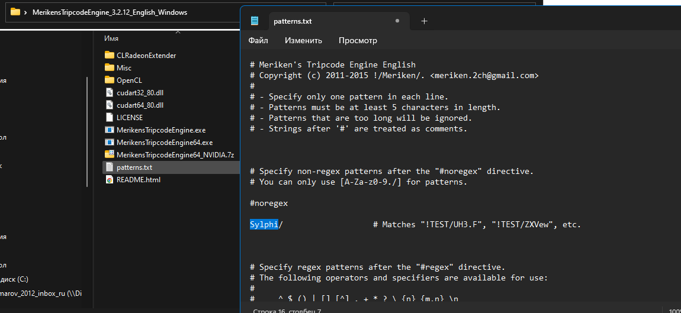Image resolution: width=681 pixels, height=313 pixels.
Task: Click the CLRadeonExtender folder icon
Action: (x=109, y=55)
